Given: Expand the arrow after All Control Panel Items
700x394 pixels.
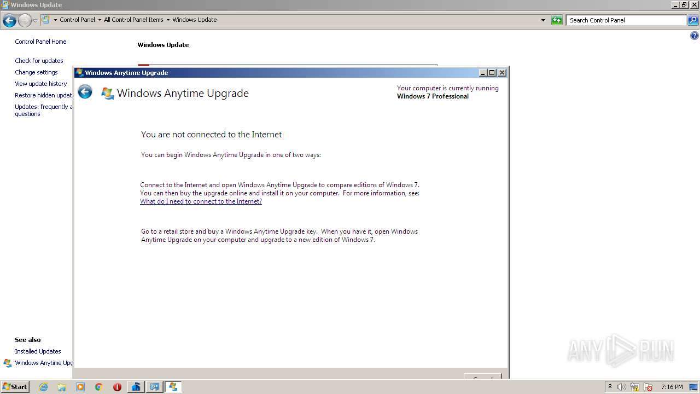Looking at the screenshot, I should 168,20.
